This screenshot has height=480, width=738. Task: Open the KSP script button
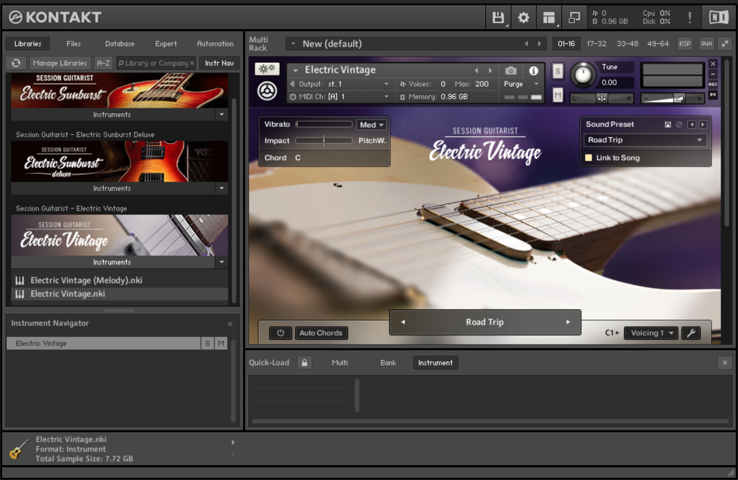coord(685,44)
